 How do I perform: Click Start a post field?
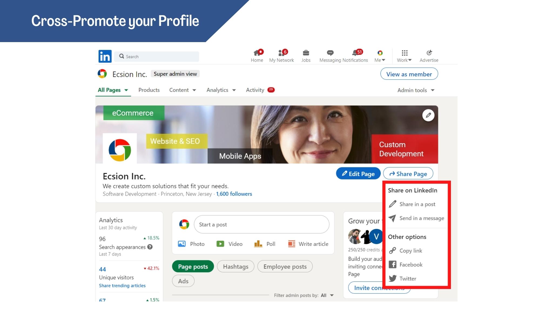pyautogui.click(x=261, y=224)
